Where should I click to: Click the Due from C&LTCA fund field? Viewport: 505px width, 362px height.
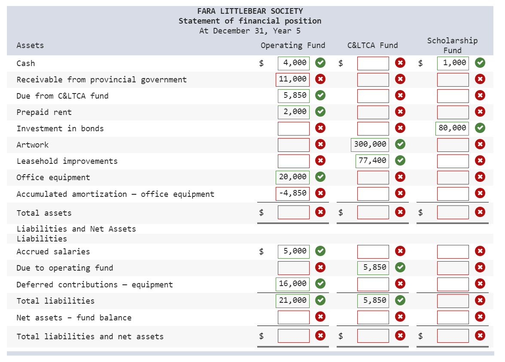293,96
